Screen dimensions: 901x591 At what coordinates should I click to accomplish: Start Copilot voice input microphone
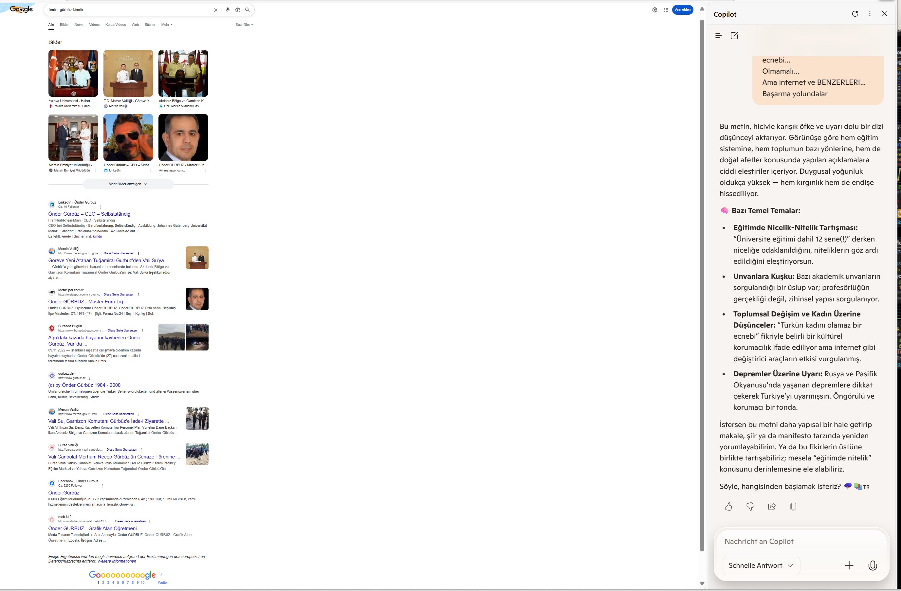[873, 566]
